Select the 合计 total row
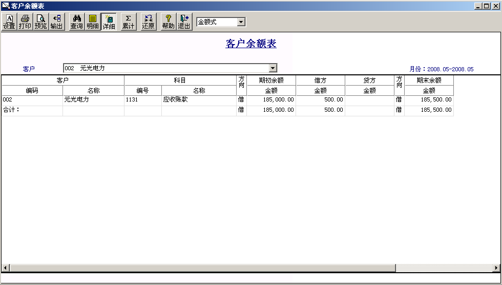This screenshot has width=502, height=285. click(227, 110)
